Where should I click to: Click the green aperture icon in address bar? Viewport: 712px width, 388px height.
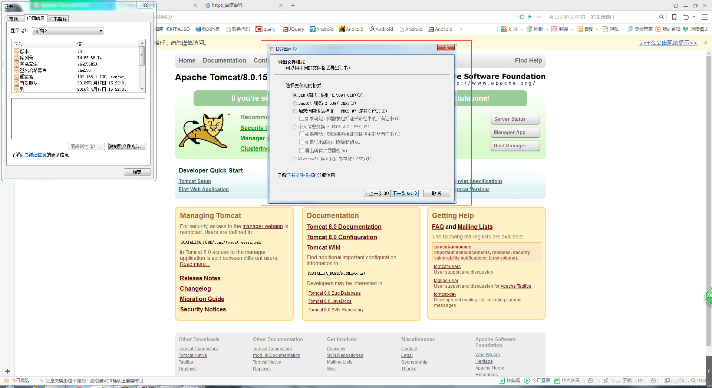point(522,17)
